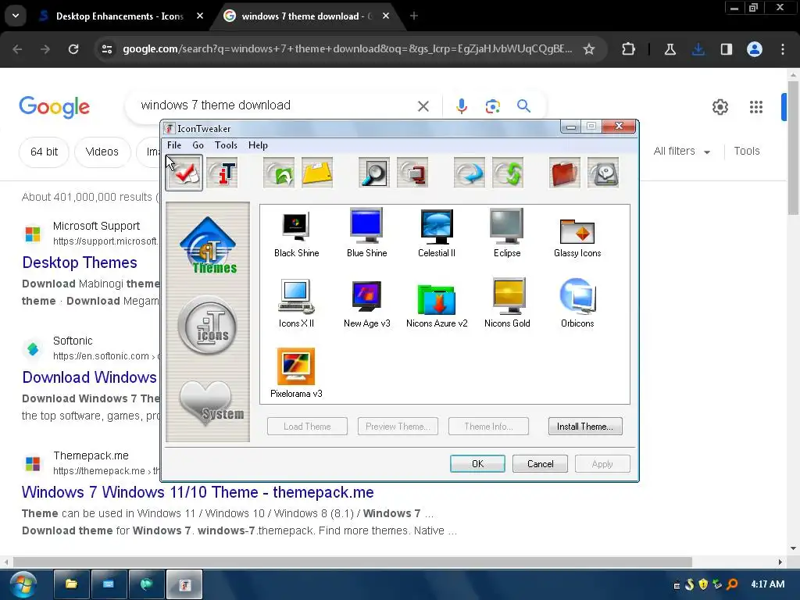Click the red folder toolbar icon
The image size is (800, 600).
[565, 173]
